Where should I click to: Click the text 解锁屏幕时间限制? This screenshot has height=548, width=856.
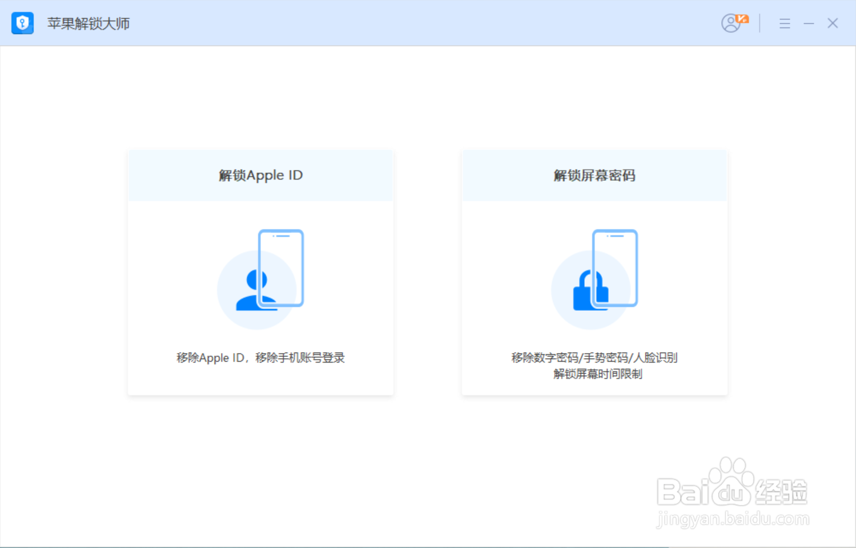pos(598,374)
